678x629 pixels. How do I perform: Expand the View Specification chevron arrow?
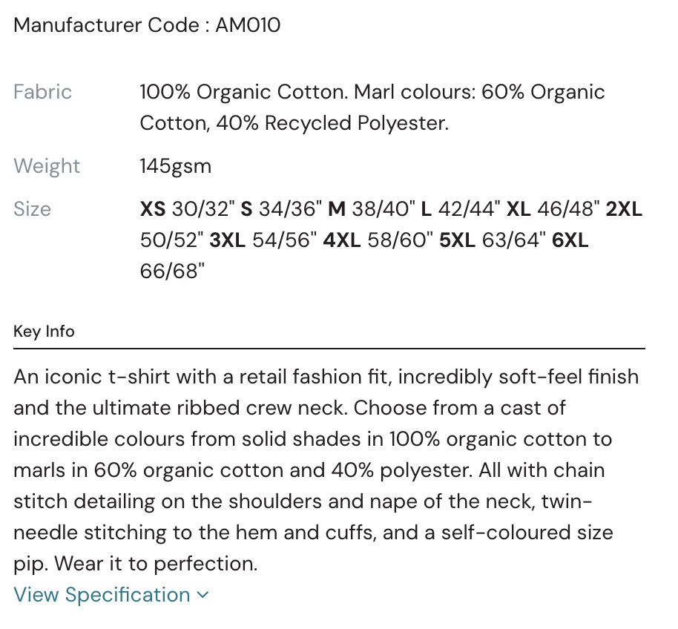pyautogui.click(x=203, y=595)
